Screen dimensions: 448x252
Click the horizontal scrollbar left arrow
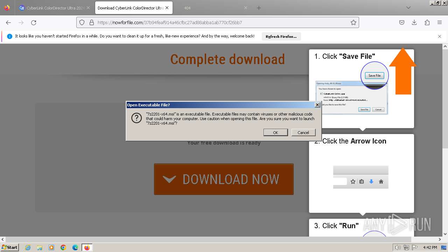coord(3,239)
